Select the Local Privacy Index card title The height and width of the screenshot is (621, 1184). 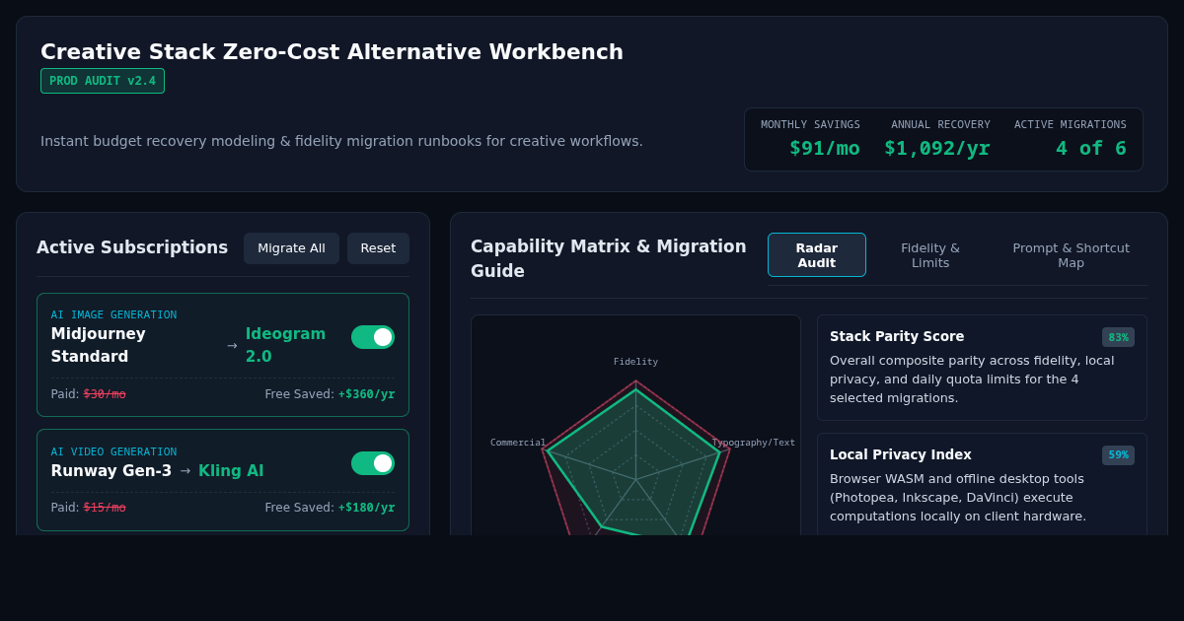[x=901, y=454]
